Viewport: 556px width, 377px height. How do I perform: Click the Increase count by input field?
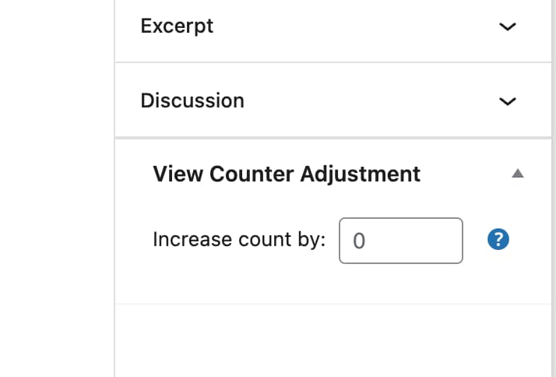tap(401, 241)
